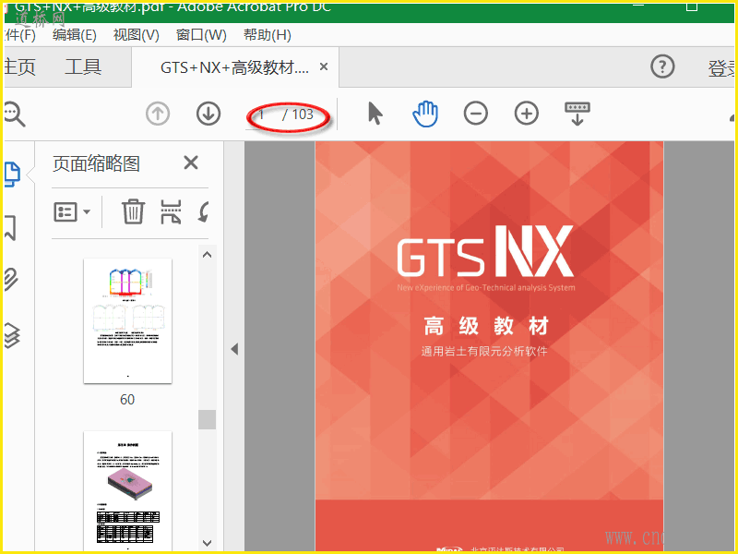Collapse the navigation pane with left triangle
The width and height of the screenshot is (738, 554).
234,349
